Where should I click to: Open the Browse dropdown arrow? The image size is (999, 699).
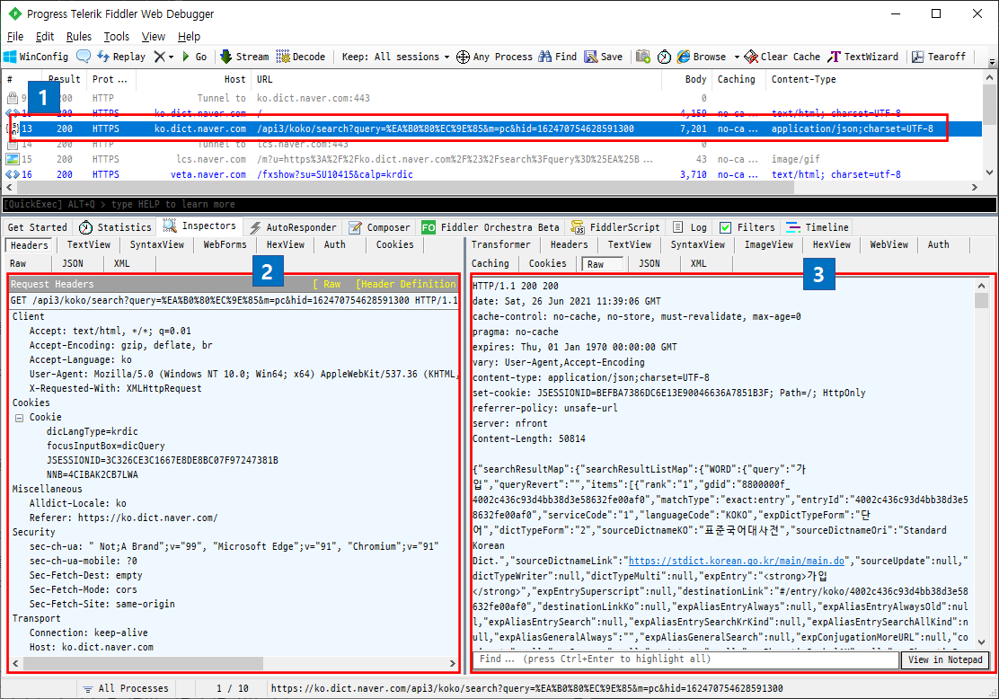point(737,58)
